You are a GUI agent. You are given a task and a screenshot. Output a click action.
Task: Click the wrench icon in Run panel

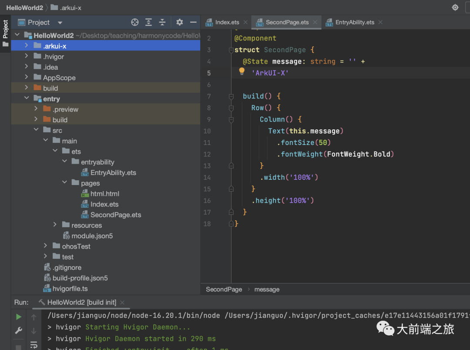[x=19, y=330]
